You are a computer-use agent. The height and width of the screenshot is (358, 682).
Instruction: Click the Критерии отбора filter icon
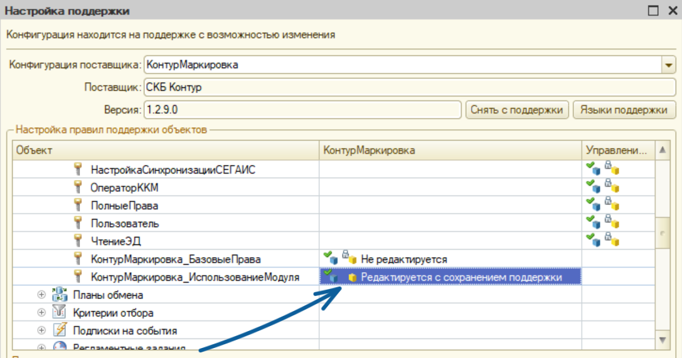(x=60, y=313)
